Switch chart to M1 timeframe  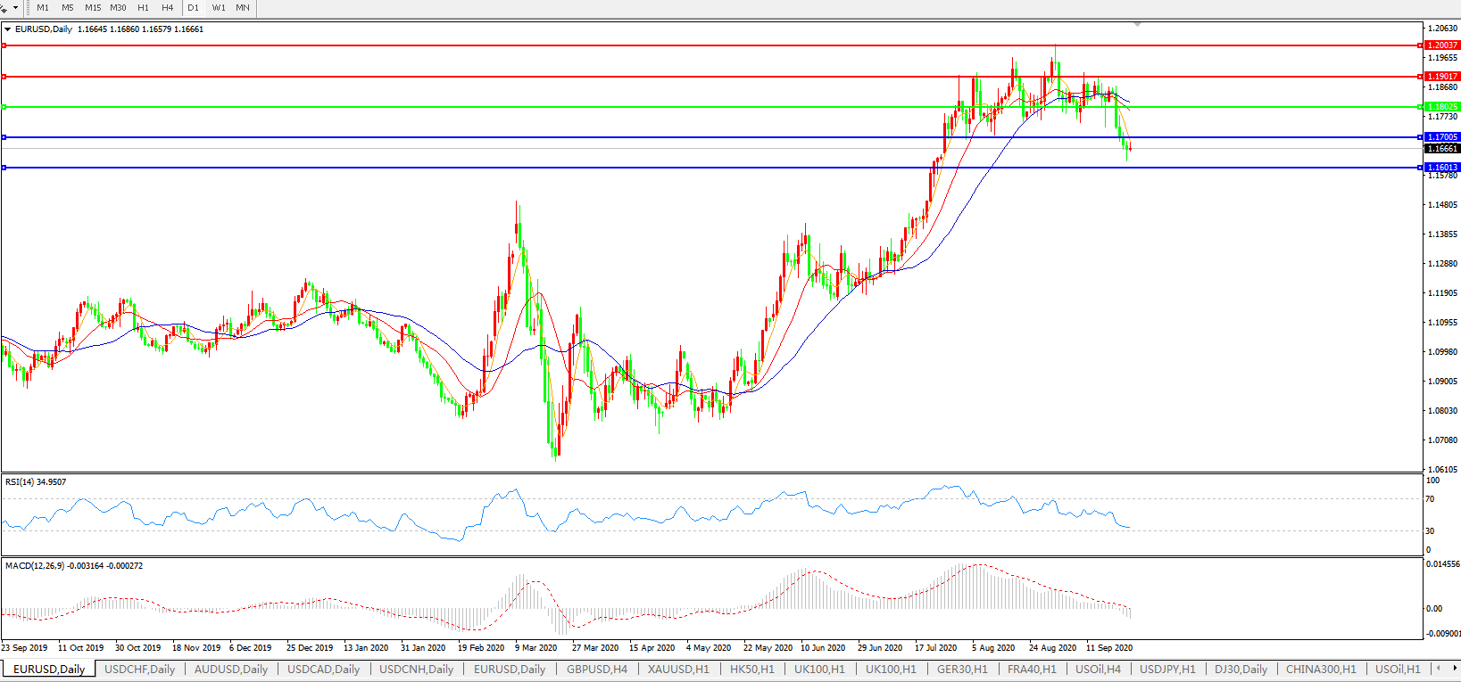point(43,8)
